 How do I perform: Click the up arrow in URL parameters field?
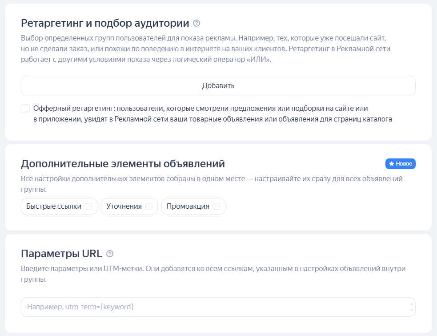coord(412,304)
